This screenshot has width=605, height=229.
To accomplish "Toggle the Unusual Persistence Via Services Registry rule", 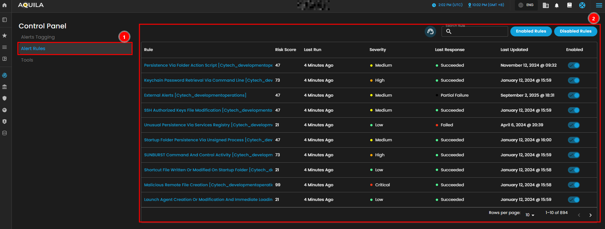I will 574,125.
